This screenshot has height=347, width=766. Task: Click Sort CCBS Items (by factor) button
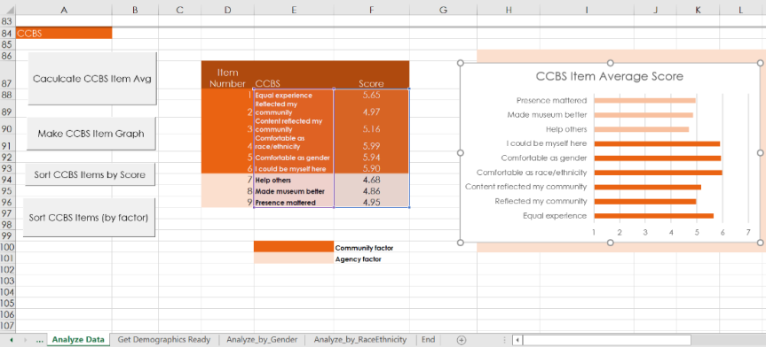click(x=89, y=218)
